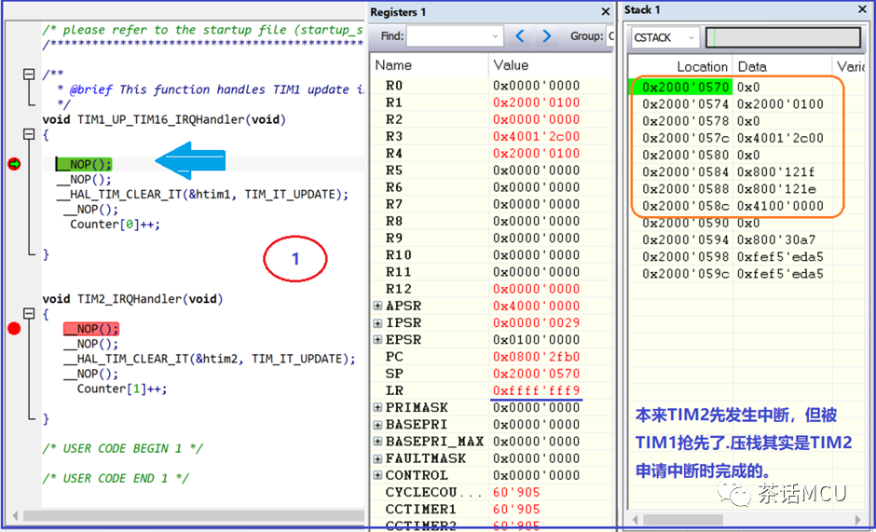Select stack location 0x2000'0594
876x532 pixels.
click(686, 239)
